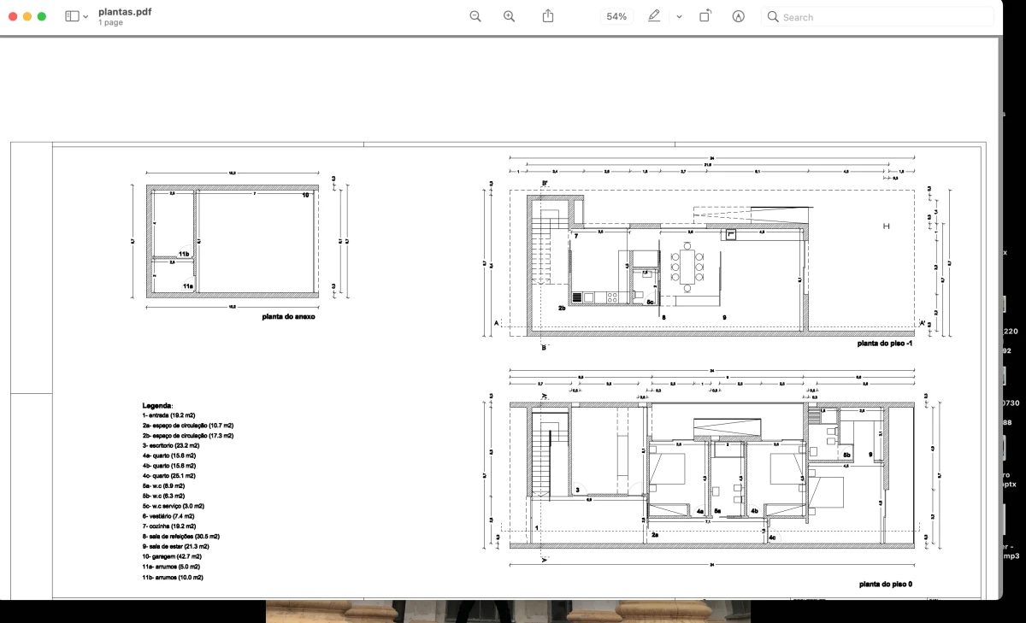This screenshot has width=1026, height=623.
Task: Open the Share menu icon
Action: [x=549, y=16]
